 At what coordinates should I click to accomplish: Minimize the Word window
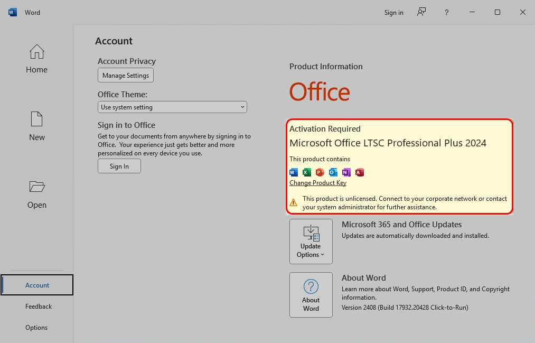click(x=472, y=12)
